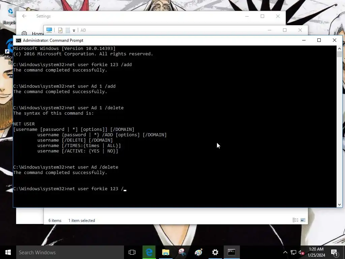Screen dimensions: 345x259
Task: Open the Windows Start menu
Action: click(8, 252)
